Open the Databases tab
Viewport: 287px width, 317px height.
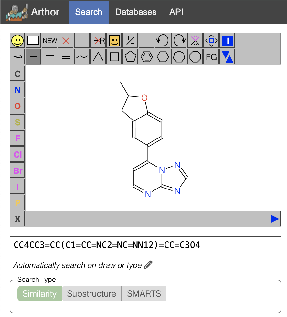136,12
